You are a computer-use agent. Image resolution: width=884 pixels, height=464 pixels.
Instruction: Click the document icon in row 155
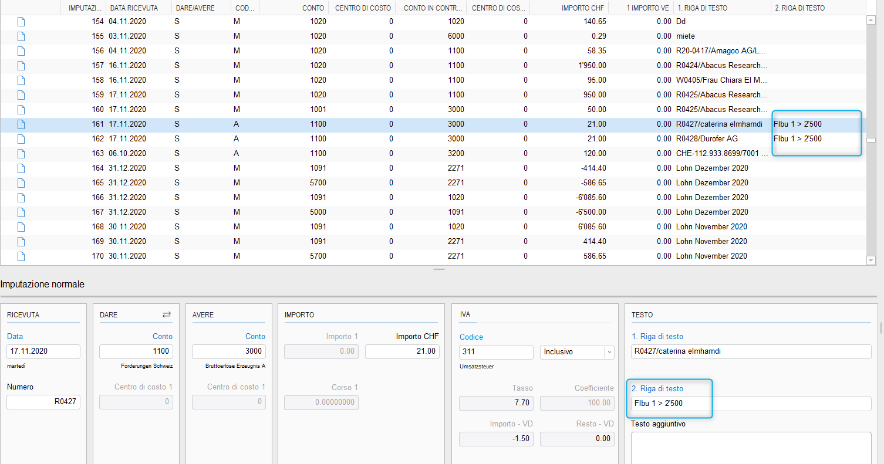[21, 36]
